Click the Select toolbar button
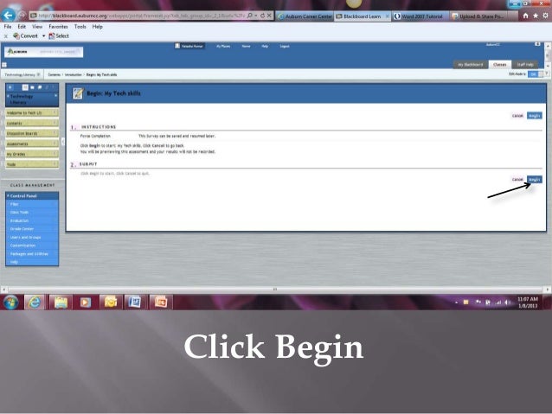This screenshot has height=414, width=552. pos(59,36)
